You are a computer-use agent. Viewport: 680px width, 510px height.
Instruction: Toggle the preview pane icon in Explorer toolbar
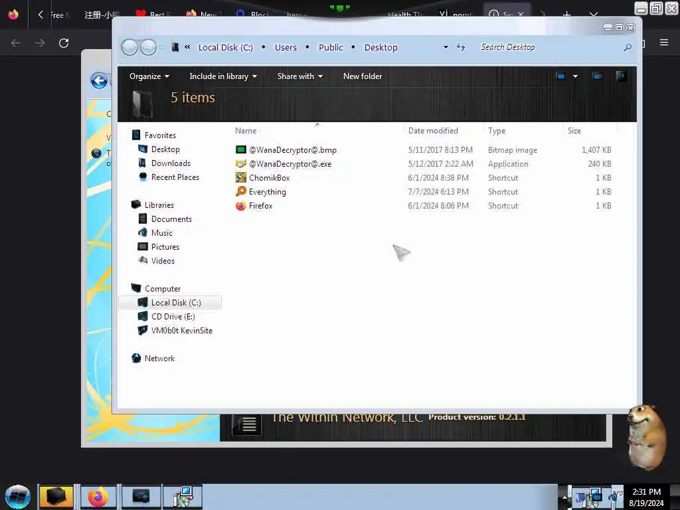(x=597, y=76)
